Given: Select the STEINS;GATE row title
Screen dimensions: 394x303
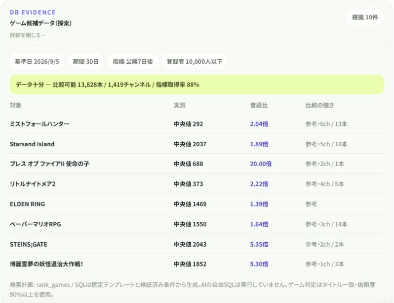Looking at the screenshot, I should [29, 244].
